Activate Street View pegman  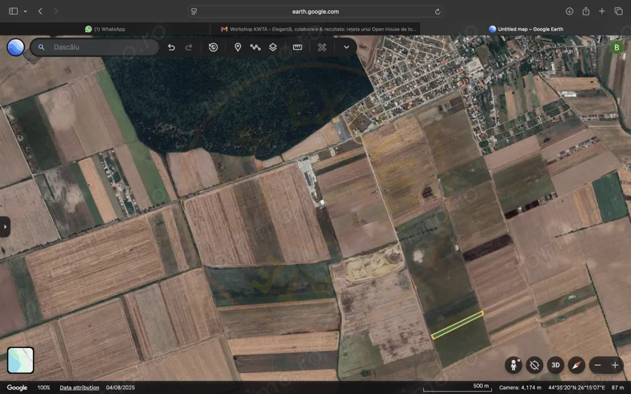(x=514, y=365)
